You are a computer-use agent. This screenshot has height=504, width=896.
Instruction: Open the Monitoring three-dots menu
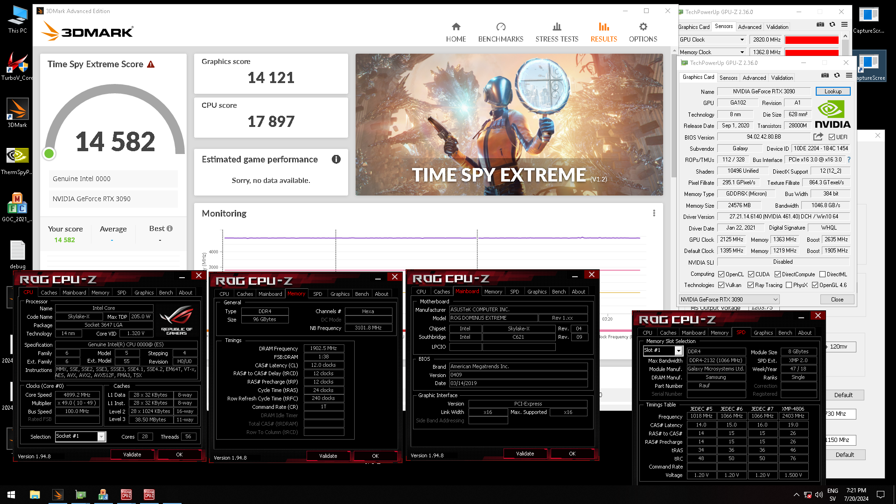click(654, 213)
